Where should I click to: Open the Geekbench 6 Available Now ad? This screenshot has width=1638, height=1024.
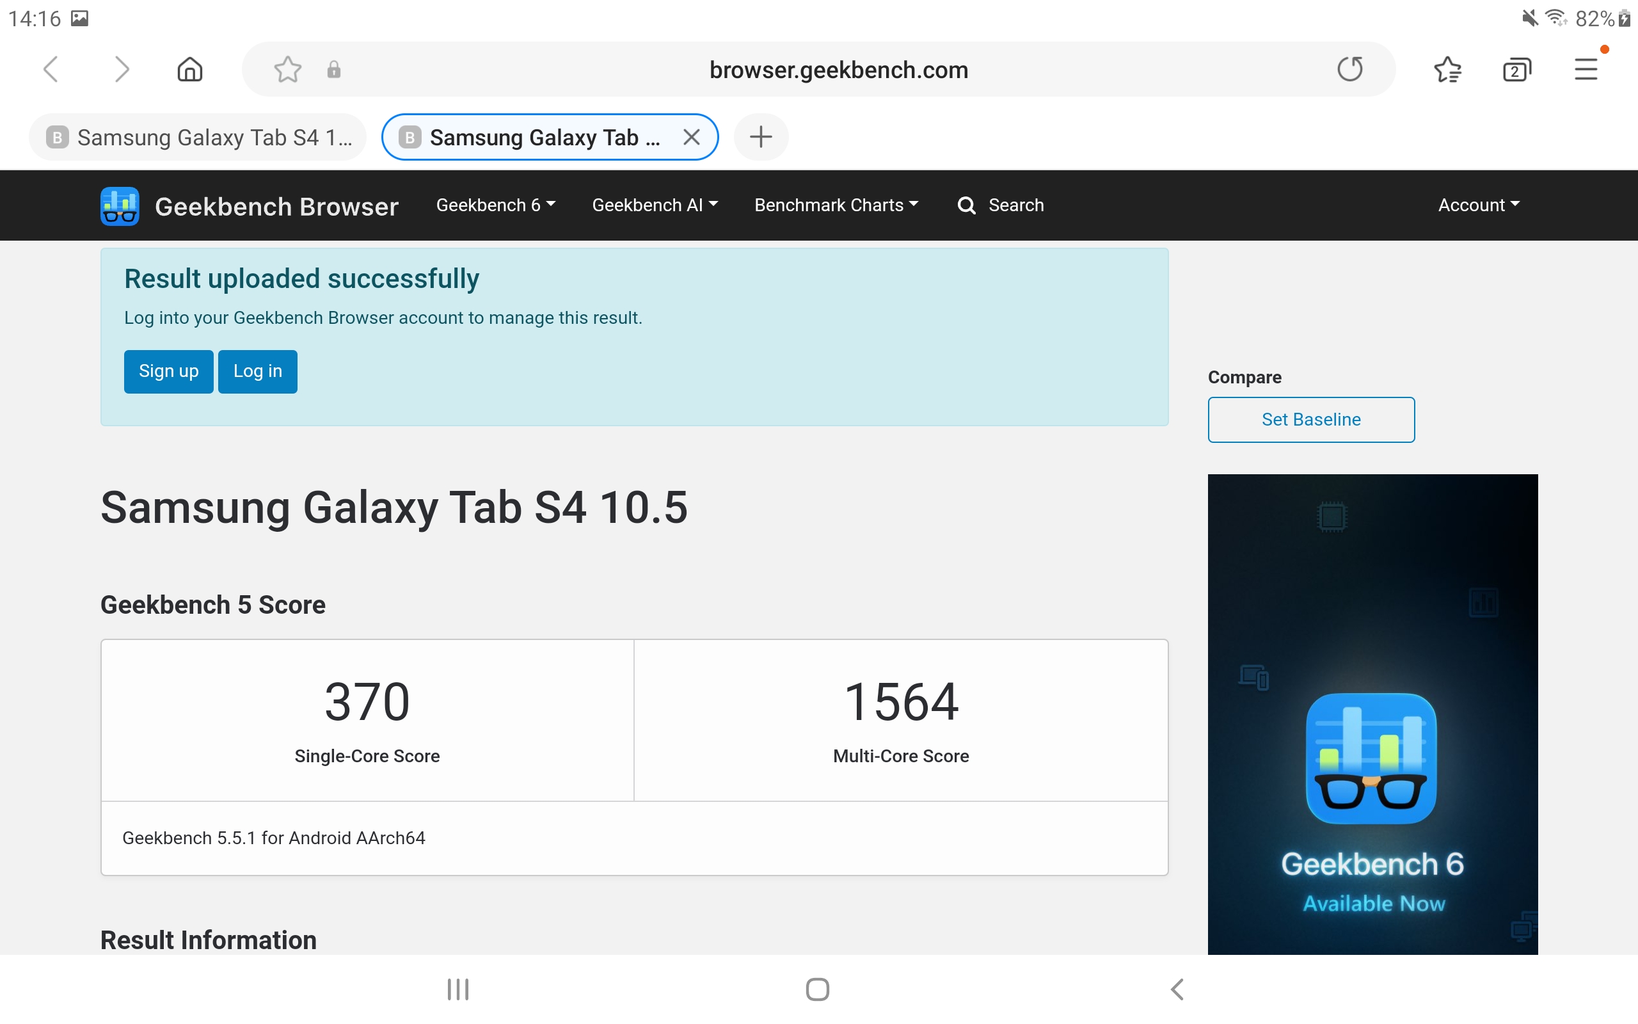pos(1372,714)
